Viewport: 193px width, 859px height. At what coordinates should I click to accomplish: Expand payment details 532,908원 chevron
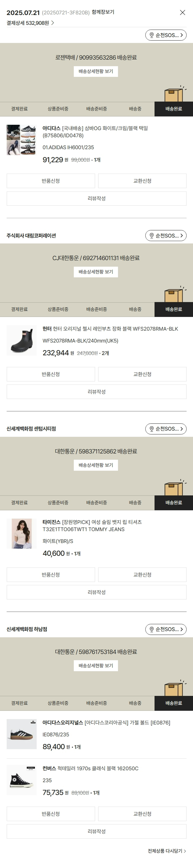tap(52, 23)
